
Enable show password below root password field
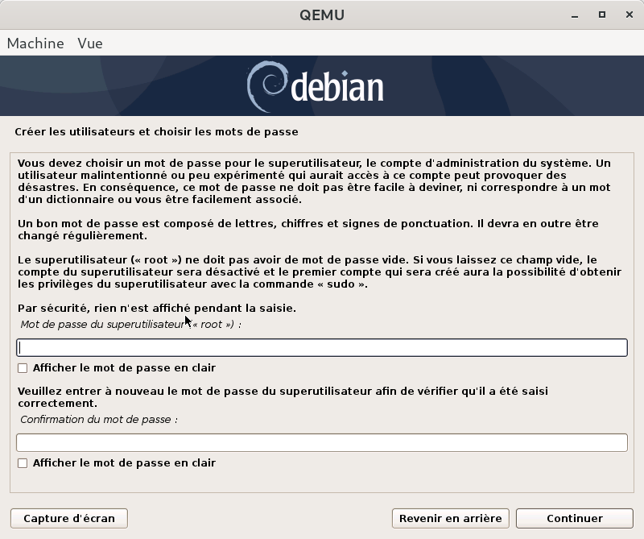[x=23, y=368]
